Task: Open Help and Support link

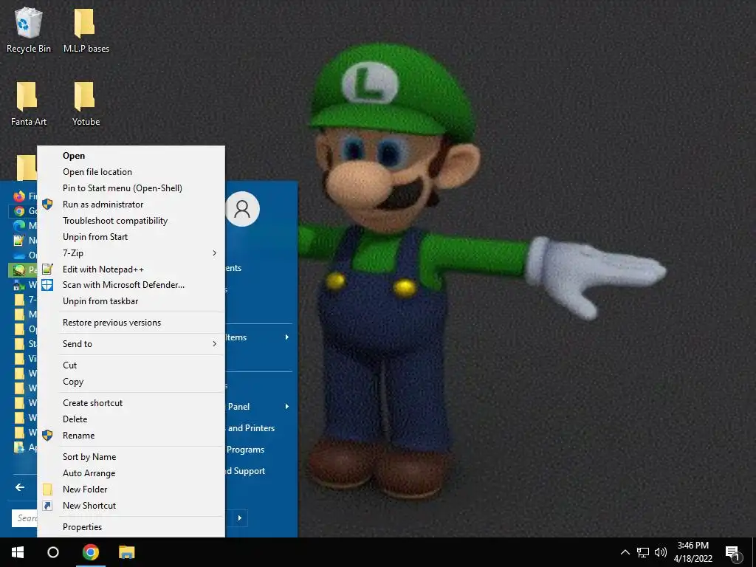Action: click(245, 471)
